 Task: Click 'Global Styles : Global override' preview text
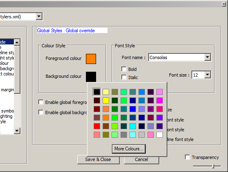66,31
